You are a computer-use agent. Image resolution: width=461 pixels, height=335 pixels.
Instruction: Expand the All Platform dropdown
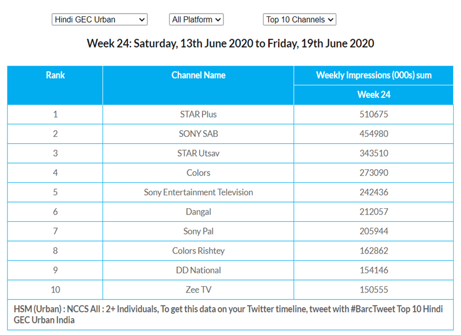[196, 20]
